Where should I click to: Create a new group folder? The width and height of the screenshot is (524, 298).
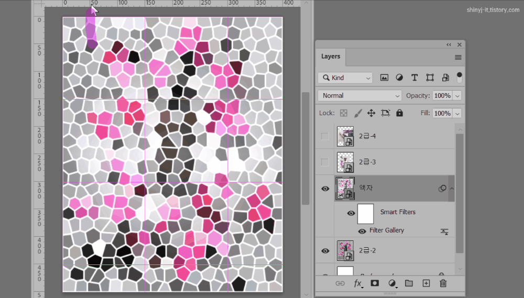409,283
